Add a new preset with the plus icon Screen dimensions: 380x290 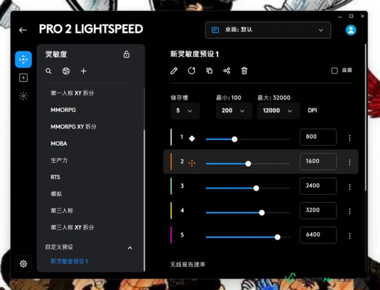84,71
